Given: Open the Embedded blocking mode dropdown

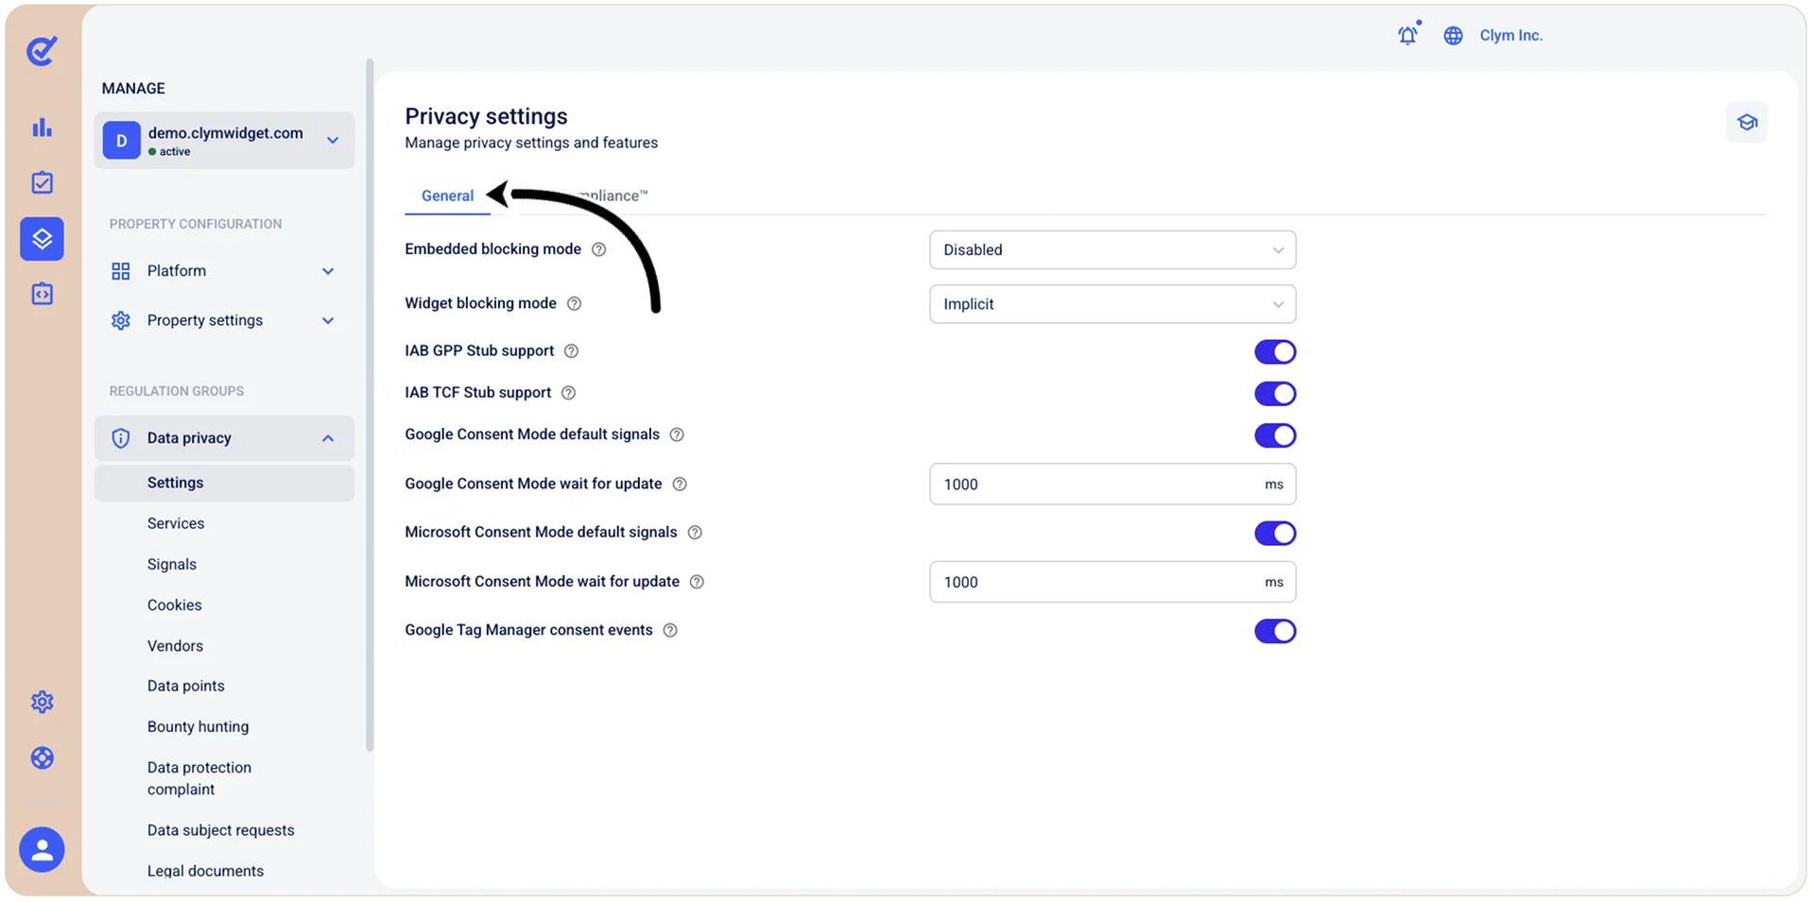Looking at the screenshot, I should [x=1113, y=249].
